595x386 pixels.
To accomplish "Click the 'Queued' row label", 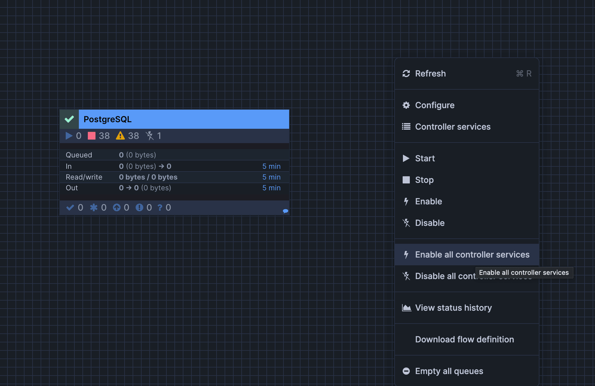I will click(x=79, y=155).
